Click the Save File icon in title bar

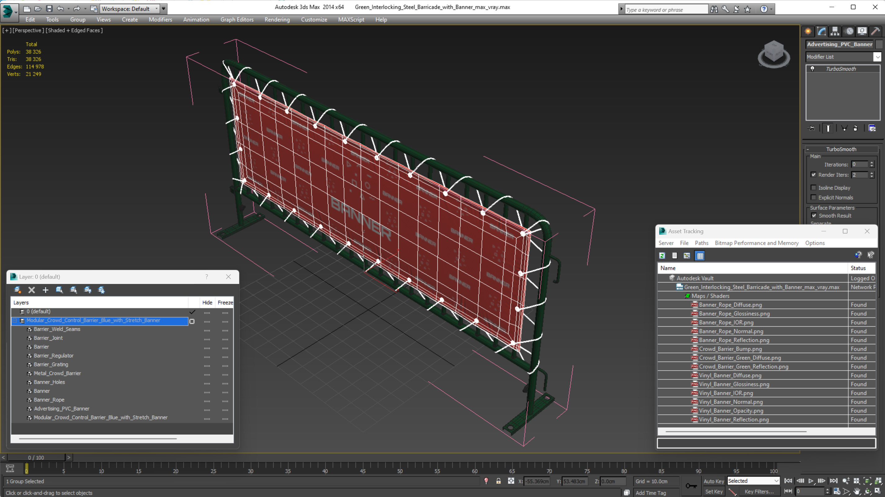pyautogui.click(x=49, y=9)
